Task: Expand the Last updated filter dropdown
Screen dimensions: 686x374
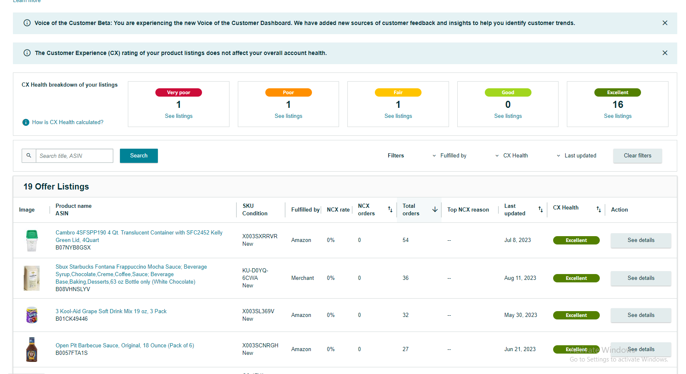Action: (x=576, y=156)
